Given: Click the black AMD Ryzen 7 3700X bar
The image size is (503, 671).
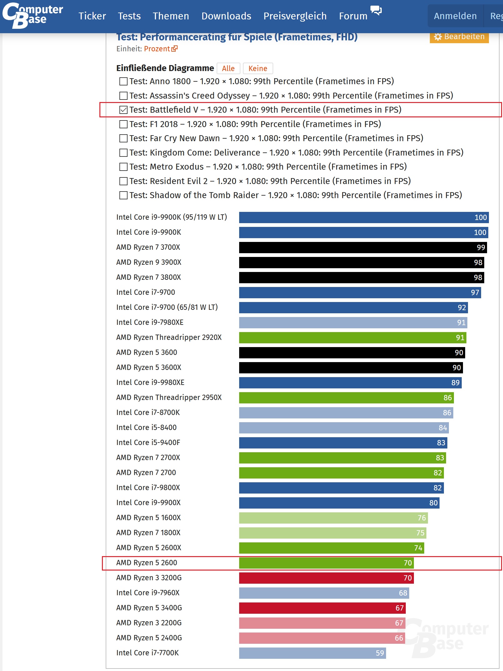Looking at the screenshot, I should click(x=363, y=248).
